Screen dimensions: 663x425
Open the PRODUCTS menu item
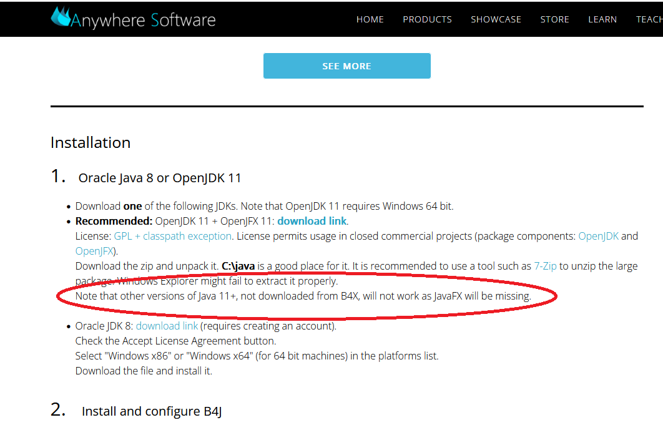click(427, 19)
